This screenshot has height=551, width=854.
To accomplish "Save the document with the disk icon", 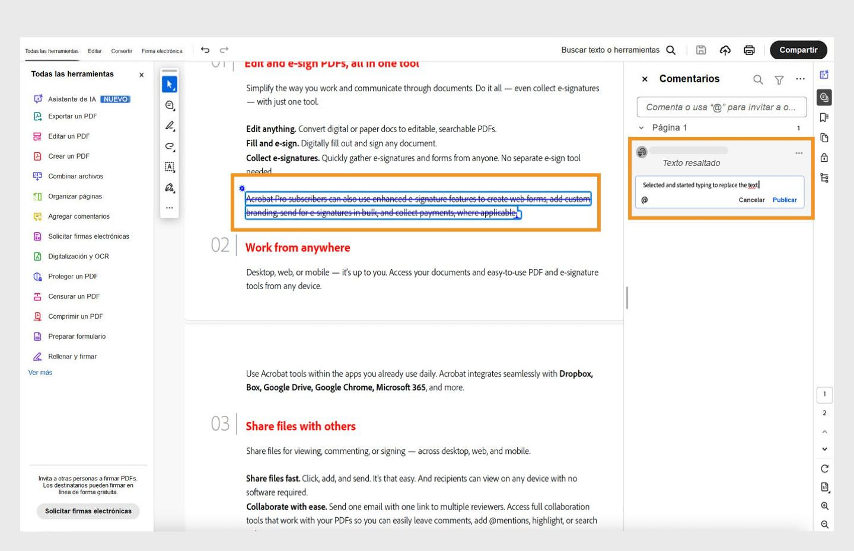I will point(701,50).
